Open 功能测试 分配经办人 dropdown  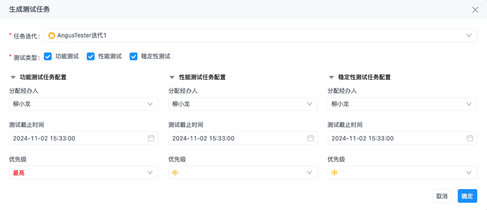(x=84, y=104)
